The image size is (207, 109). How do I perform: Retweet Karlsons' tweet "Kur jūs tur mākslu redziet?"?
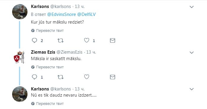pyautogui.click(x=60, y=40)
